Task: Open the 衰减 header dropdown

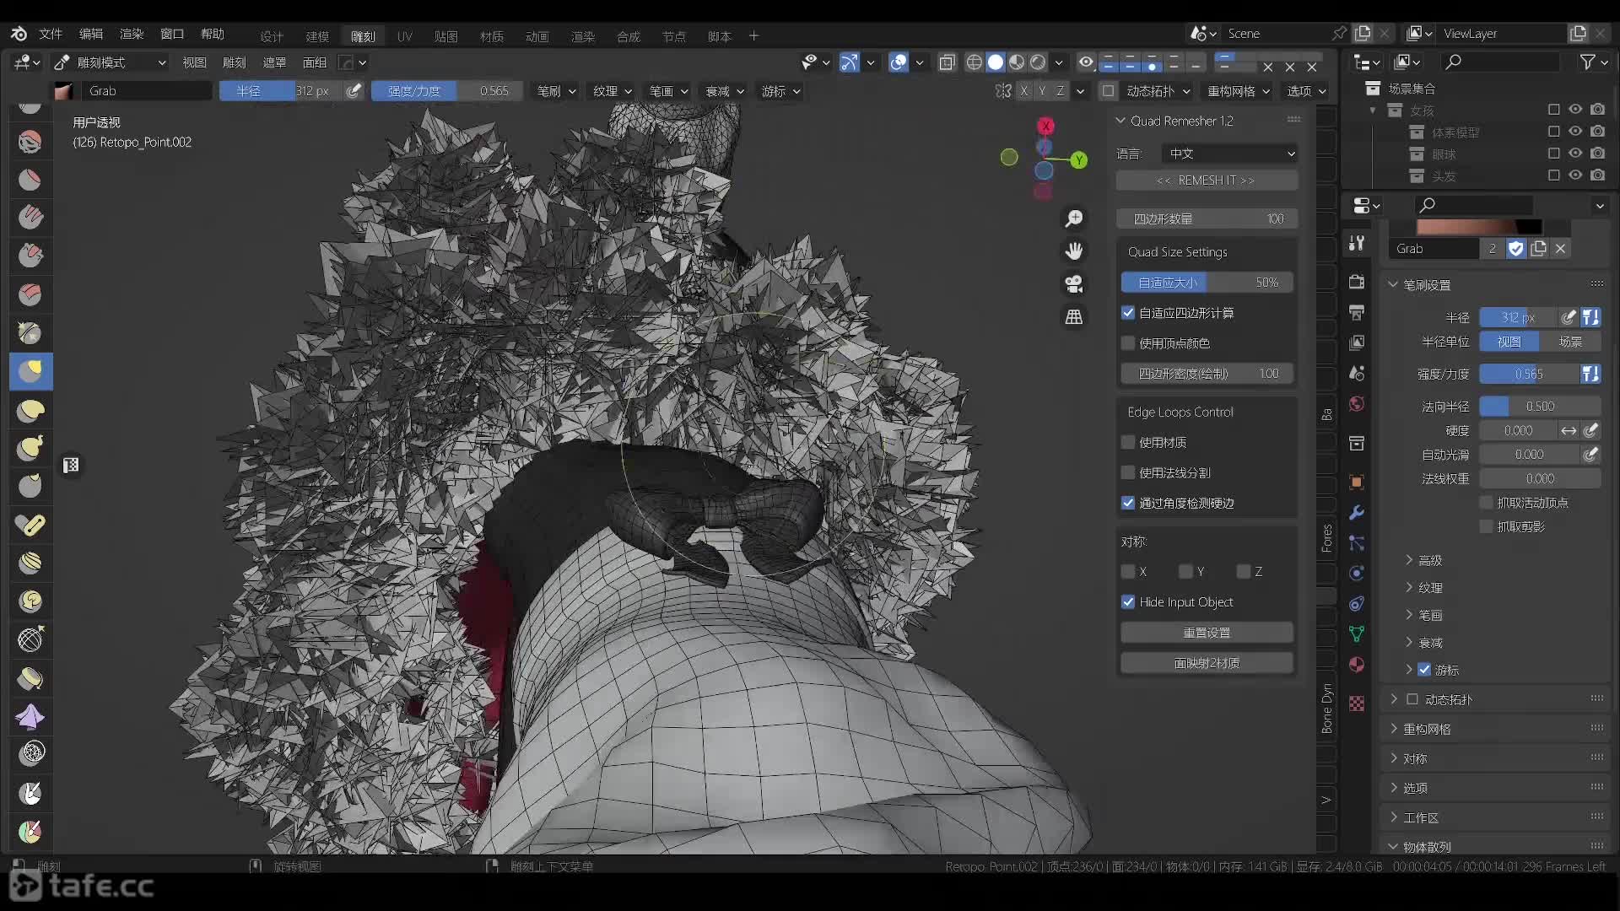Action: click(725, 91)
